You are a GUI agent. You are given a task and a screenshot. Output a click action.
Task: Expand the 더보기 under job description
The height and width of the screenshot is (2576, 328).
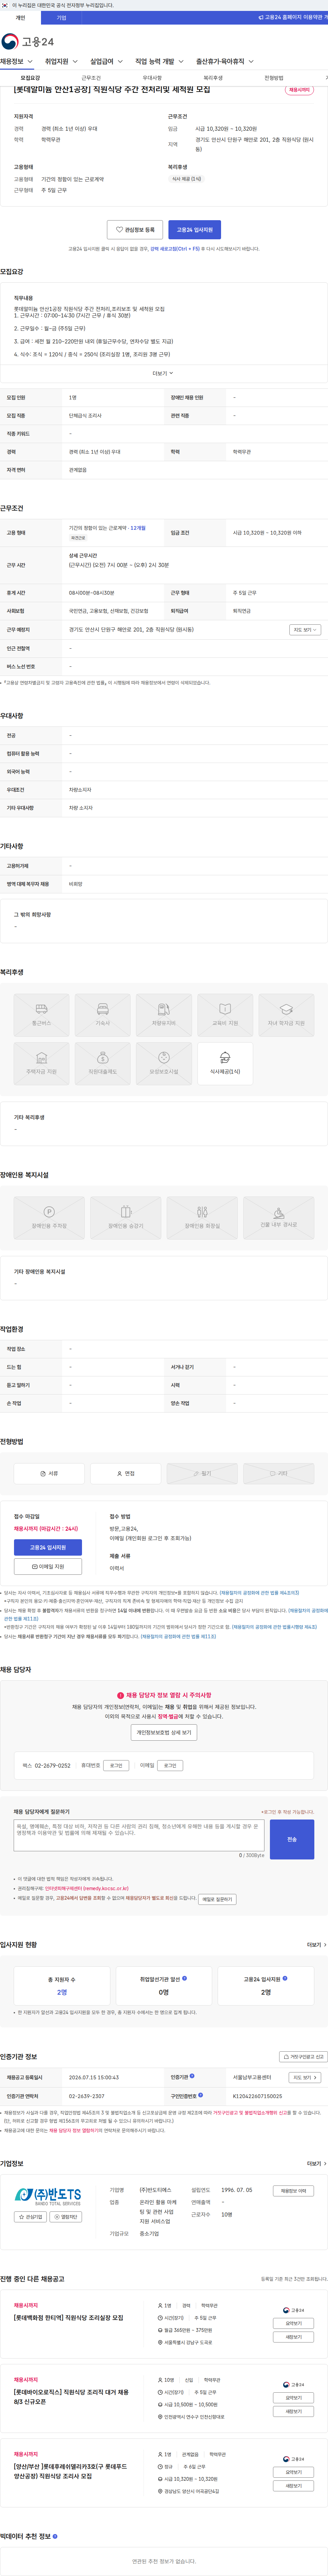(163, 373)
